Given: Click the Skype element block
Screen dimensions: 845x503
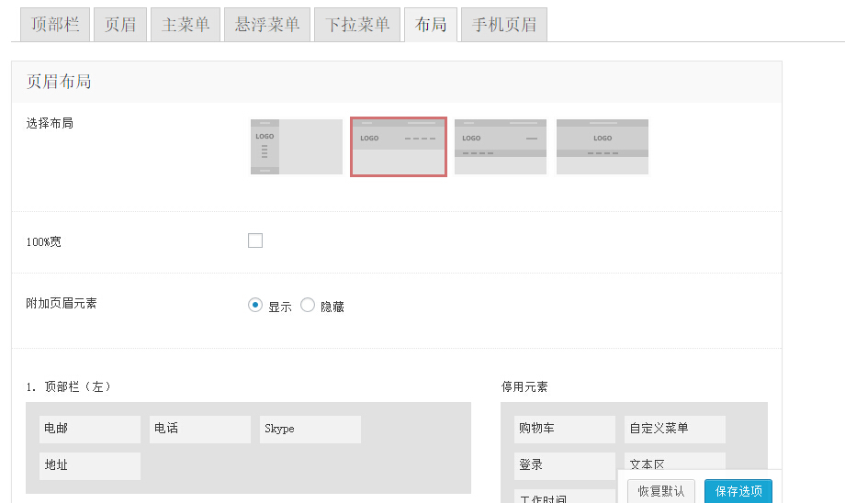Looking at the screenshot, I should (310, 429).
